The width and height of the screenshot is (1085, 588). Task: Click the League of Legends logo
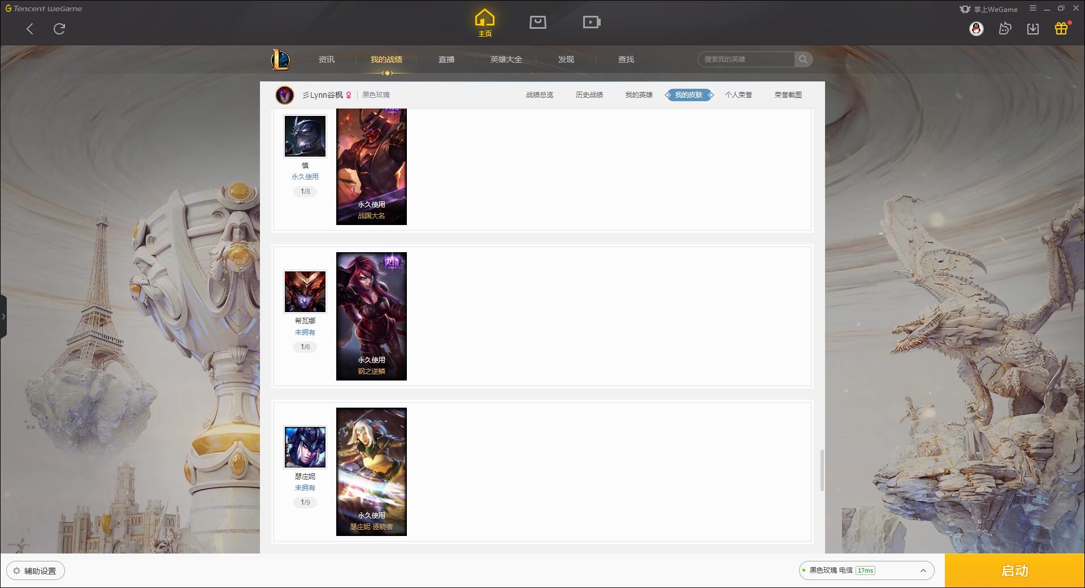pyautogui.click(x=280, y=59)
